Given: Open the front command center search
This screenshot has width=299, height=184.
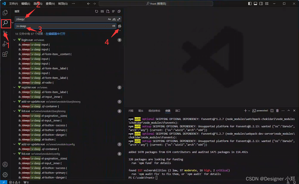Looking at the screenshot, I should 156,4.
